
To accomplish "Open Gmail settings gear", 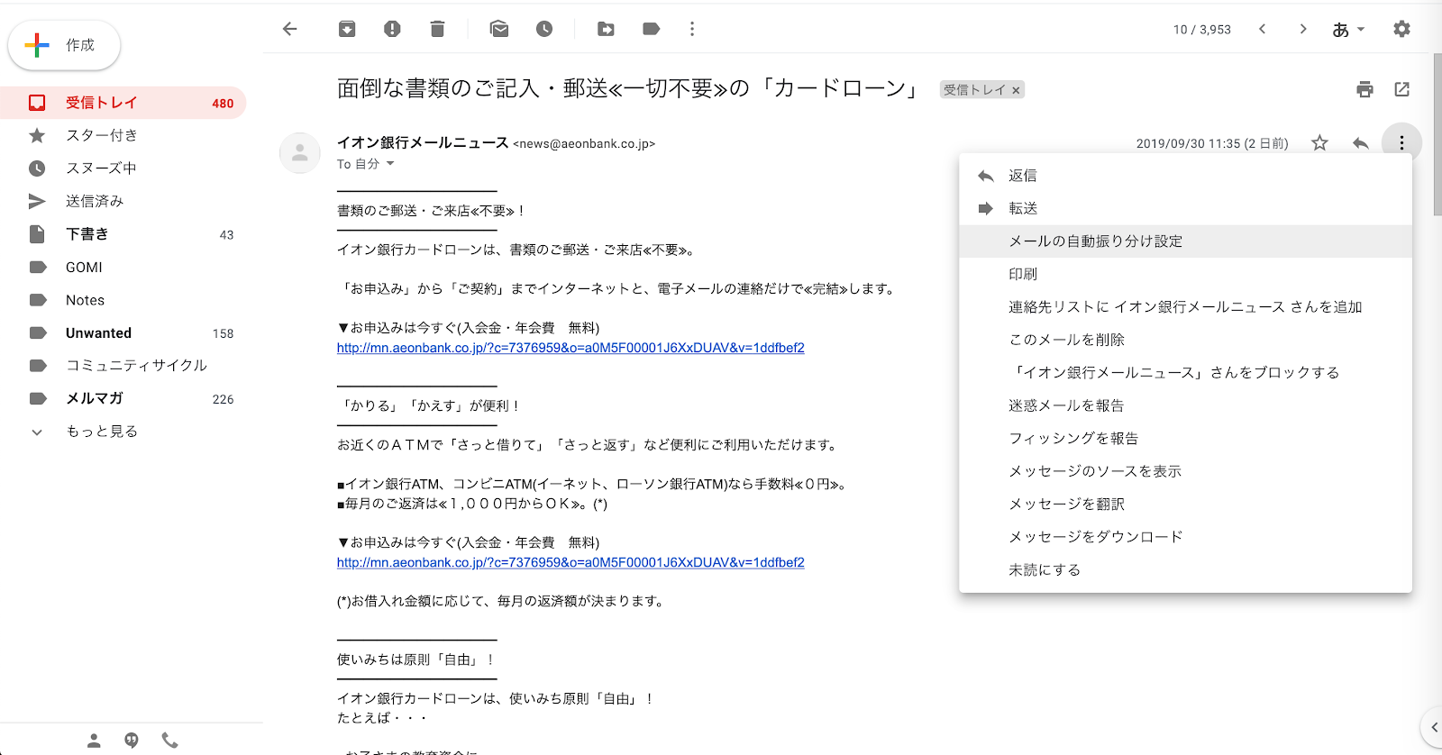I will tap(1401, 29).
